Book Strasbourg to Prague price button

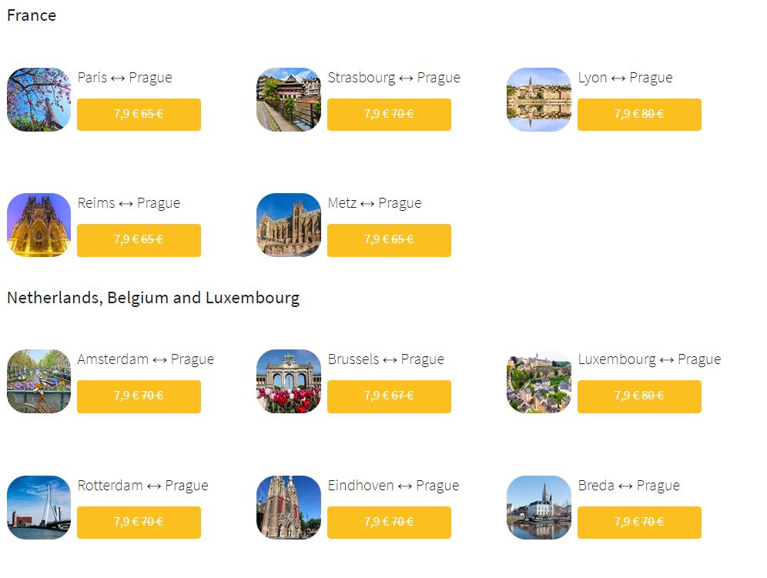coord(390,115)
